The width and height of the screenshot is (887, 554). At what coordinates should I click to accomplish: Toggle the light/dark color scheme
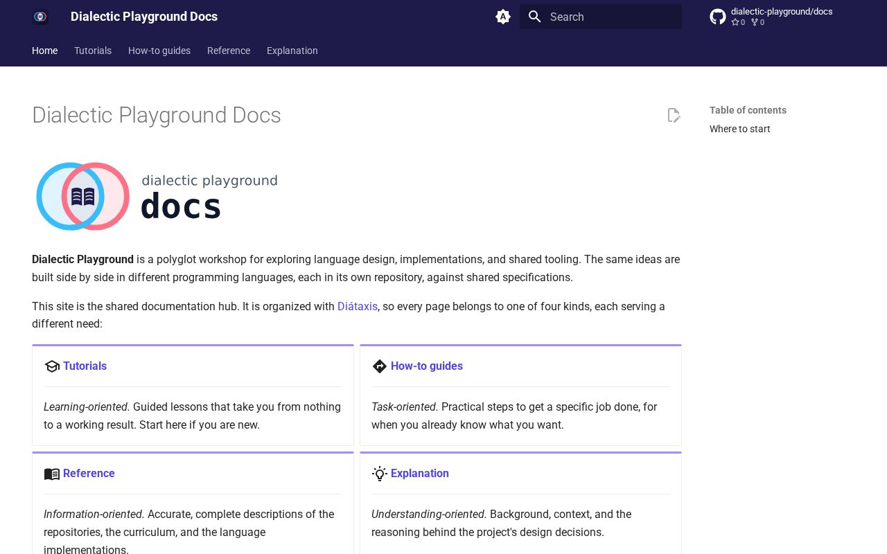point(503,17)
